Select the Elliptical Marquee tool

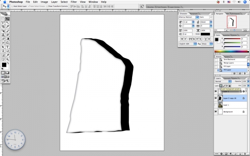[3, 19]
